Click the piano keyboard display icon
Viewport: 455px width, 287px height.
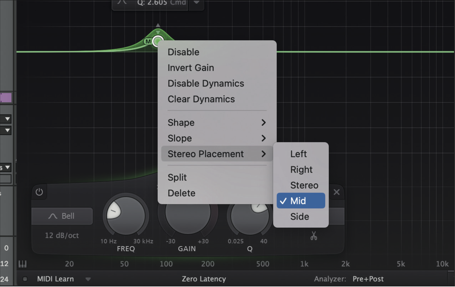click(x=23, y=263)
